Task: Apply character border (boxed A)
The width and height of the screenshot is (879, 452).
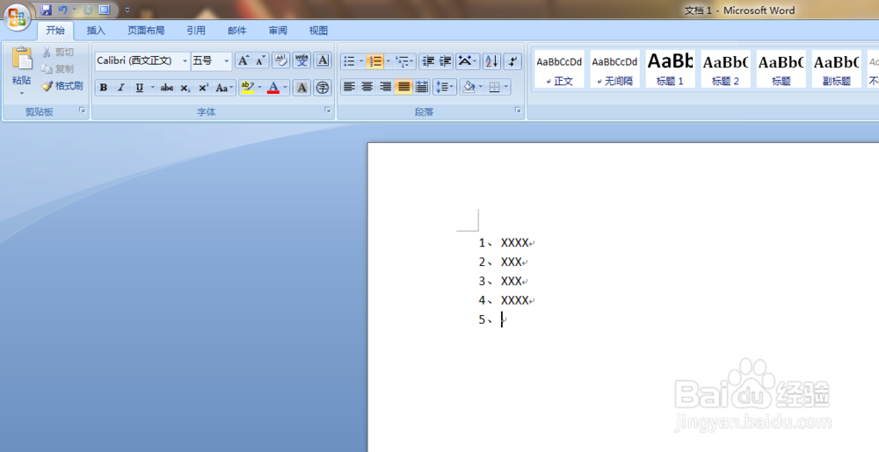Action: [x=323, y=61]
